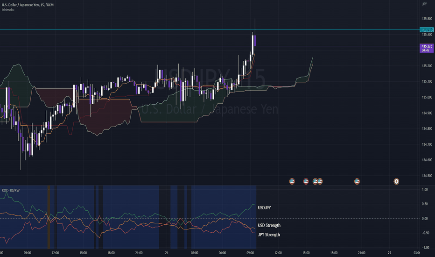Screen dimensions: 435x257
Task: Click the JPY Strength line label
Action: click(269, 235)
